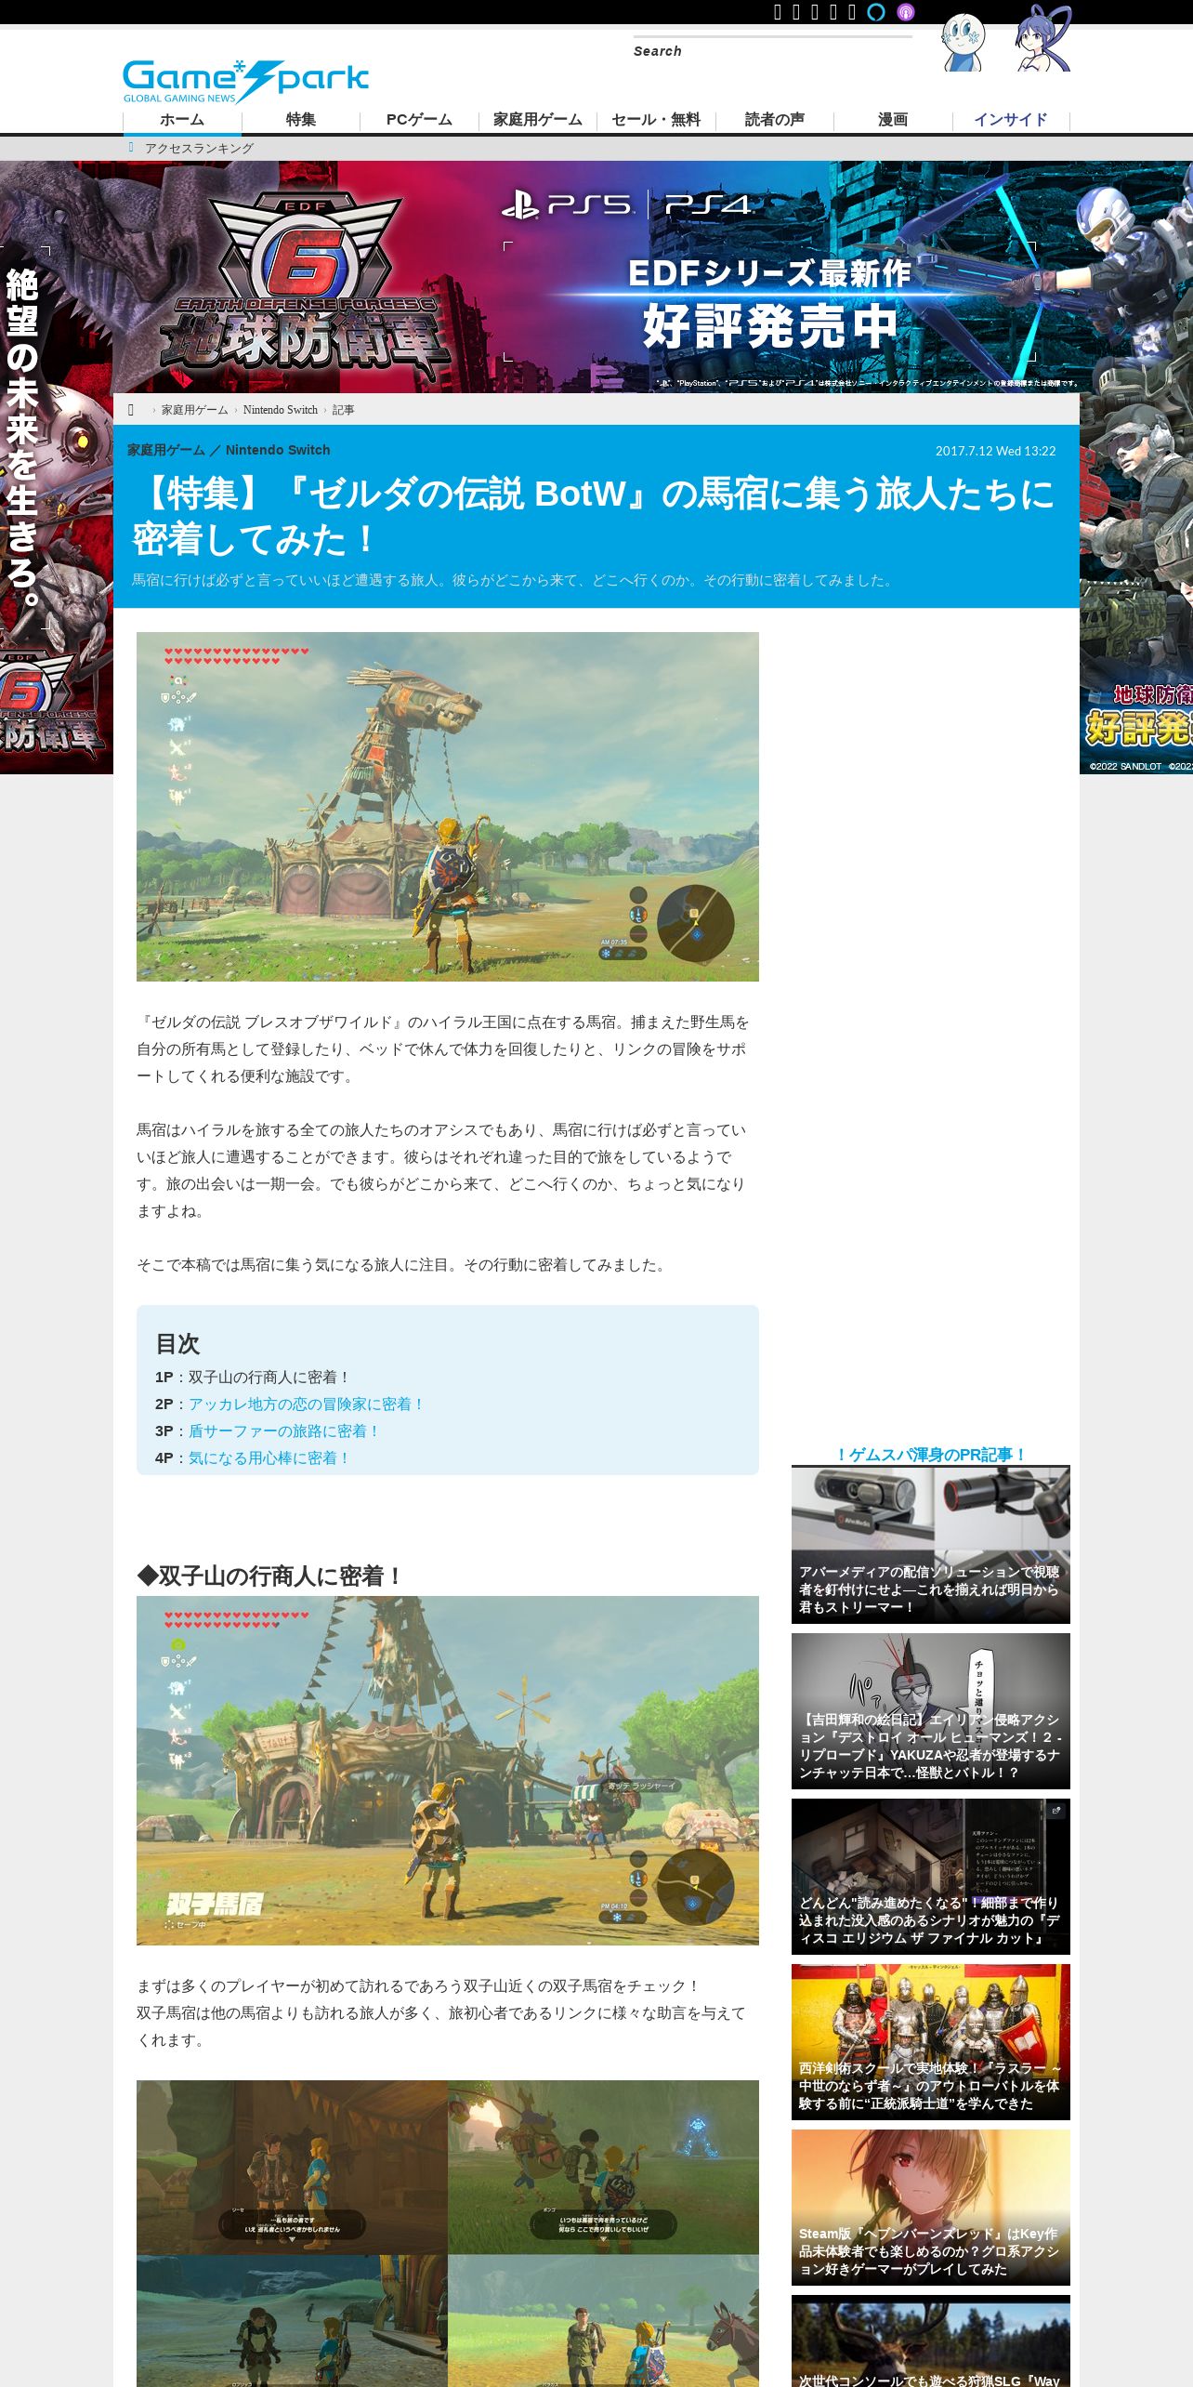Open the ホーム menu tab
Image resolution: width=1193 pixels, height=2387 pixels.
[182, 120]
